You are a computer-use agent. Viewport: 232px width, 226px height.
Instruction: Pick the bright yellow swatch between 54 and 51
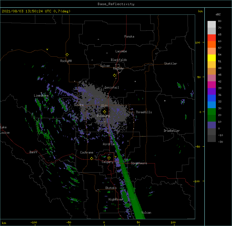(212, 58)
